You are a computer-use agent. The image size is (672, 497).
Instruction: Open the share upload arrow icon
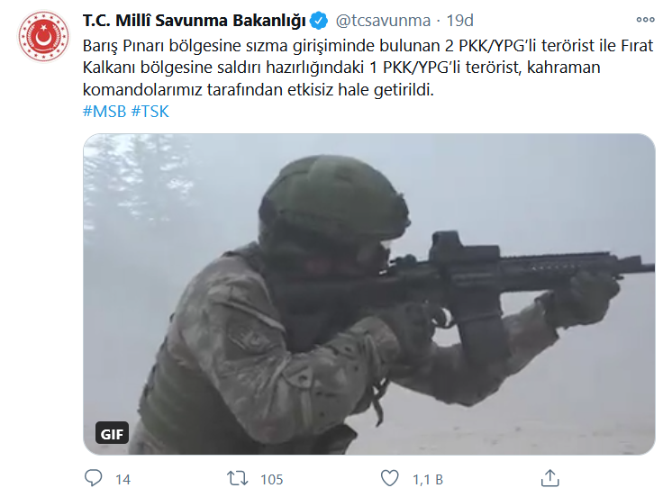pyautogui.click(x=549, y=478)
